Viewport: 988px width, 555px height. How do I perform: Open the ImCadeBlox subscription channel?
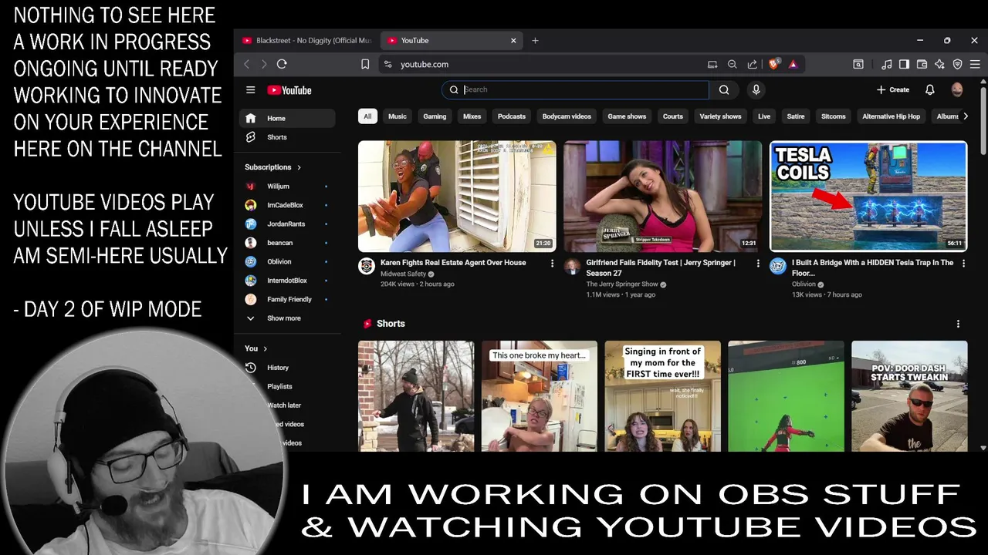287,205
